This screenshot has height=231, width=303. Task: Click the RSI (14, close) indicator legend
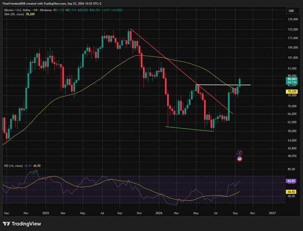[x=13, y=166]
